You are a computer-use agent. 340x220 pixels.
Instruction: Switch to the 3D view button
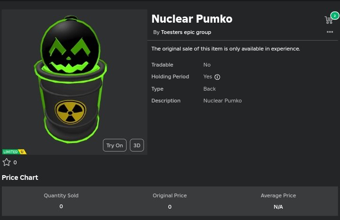click(137, 145)
